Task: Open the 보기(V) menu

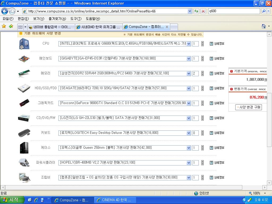Action: (x=39, y=19)
